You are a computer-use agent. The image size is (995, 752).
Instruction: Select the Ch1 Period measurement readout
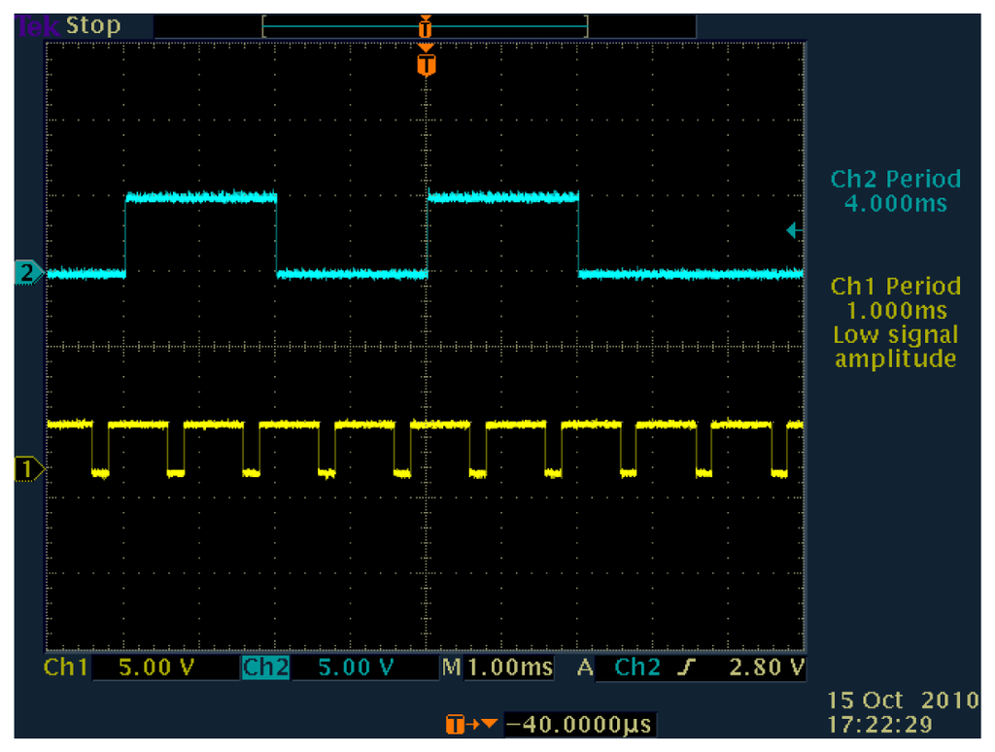(895, 298)
